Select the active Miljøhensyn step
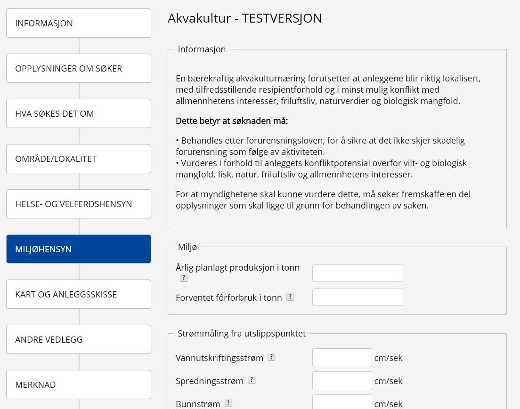This screenshot has height=409, width=520. (x=79, y=249)
